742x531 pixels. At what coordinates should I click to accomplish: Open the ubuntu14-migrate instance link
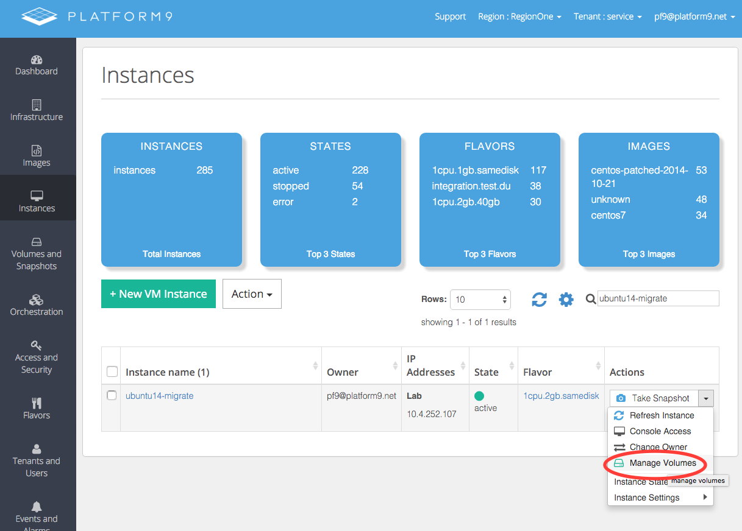(159, 396)
